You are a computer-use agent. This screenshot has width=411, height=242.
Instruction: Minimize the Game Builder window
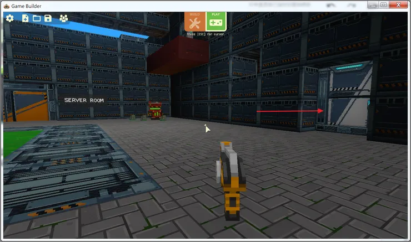pos(373,5)
